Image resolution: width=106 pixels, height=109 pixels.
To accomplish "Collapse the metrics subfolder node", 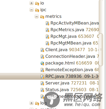I will (x=36, y=17).
